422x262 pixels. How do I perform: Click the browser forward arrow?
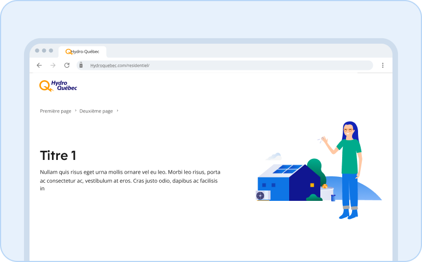[x=53, y=65]
